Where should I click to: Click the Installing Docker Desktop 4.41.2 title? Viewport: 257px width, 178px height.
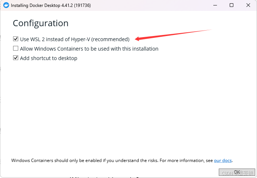tap(51, 5)
